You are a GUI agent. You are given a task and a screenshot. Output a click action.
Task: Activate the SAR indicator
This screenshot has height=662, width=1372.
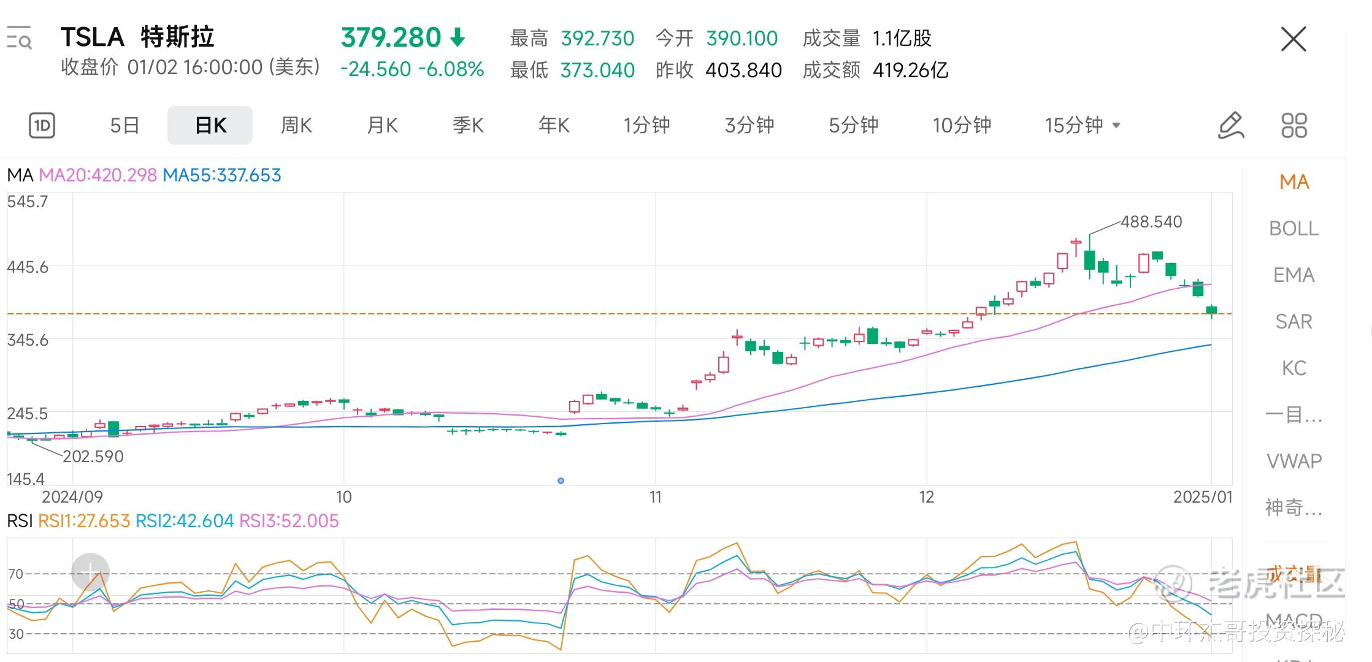[1293, 322]
